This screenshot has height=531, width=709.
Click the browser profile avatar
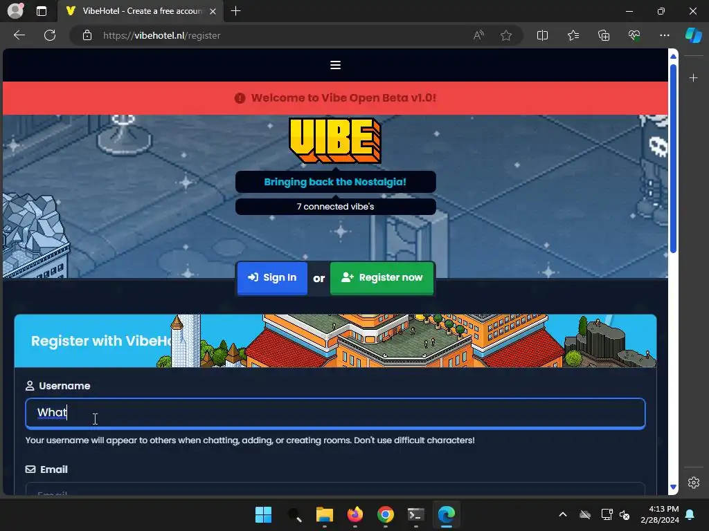tap(15, 11)
